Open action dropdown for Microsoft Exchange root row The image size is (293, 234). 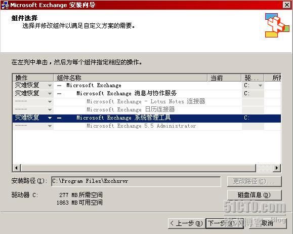point(50,86)
